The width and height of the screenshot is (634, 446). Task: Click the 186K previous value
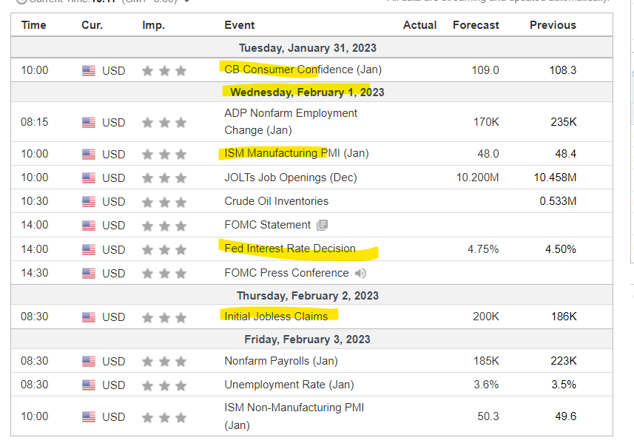click(564, 317)
